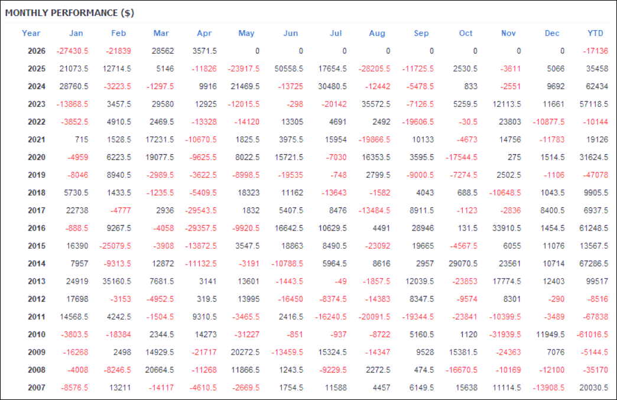Click the 2007 row year label

pos(37,388)
